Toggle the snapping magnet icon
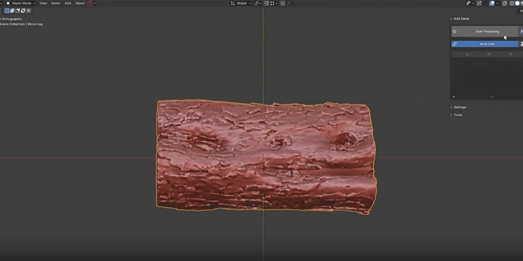 click(266, 3)
